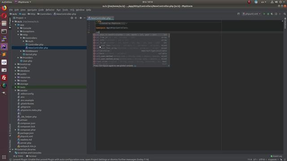The height and width of the screenshot is (161, 287).
Task: Open PhpStorm app menu in top bar
Action: point(23,2)
